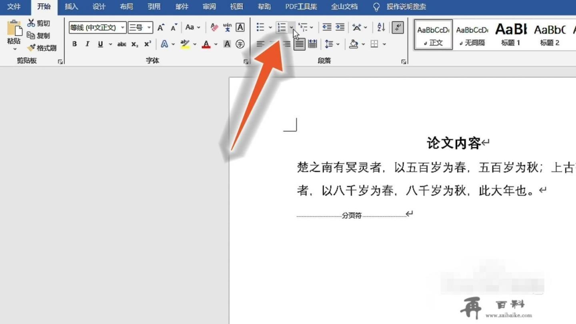Toggle underline formatting (U)
Image resolution: width=576 pixels, height=324 pixels.
[100, 44]
